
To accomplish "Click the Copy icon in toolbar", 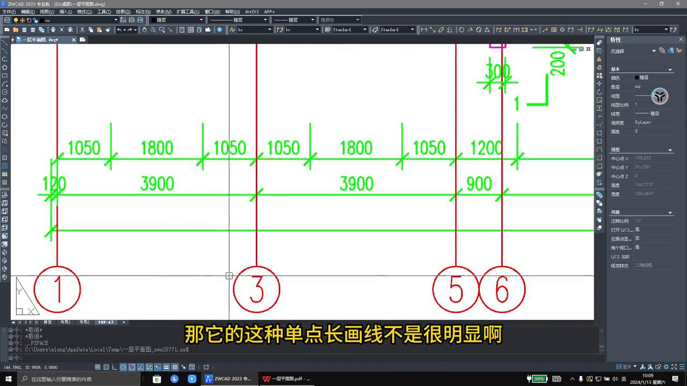I will pyautogui.click(x=91, y=29).
